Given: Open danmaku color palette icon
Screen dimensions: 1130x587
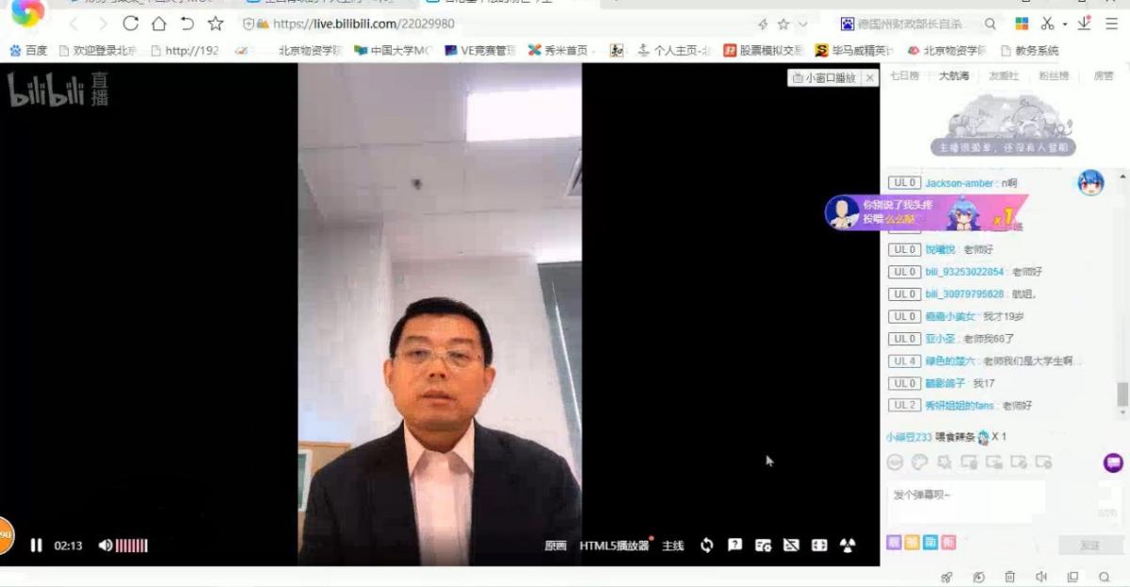Looking at the screenshot, I should (920, 462).
